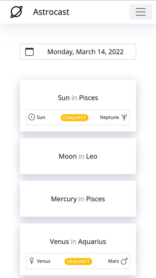Click the Sun label in aspect row

click(41, 117)
